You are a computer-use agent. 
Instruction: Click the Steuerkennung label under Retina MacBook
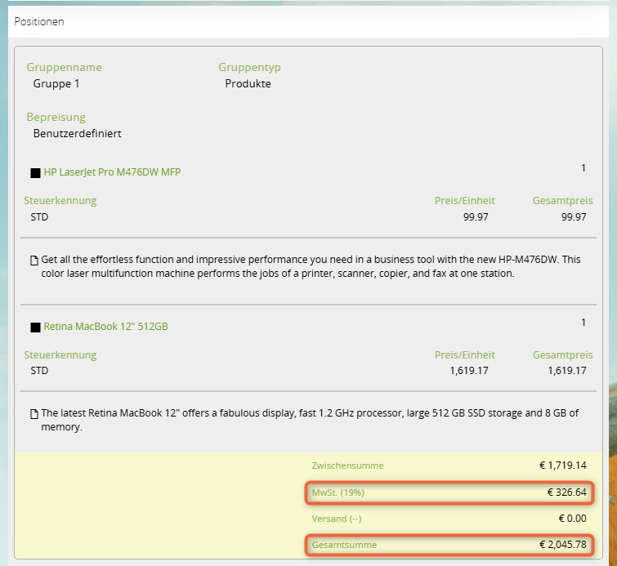(60, 354)
